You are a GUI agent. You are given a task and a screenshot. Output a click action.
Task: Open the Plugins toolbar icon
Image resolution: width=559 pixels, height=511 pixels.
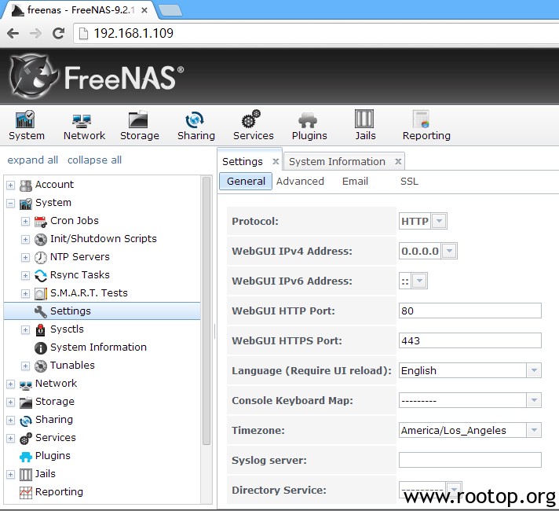(x=309, y=125)
